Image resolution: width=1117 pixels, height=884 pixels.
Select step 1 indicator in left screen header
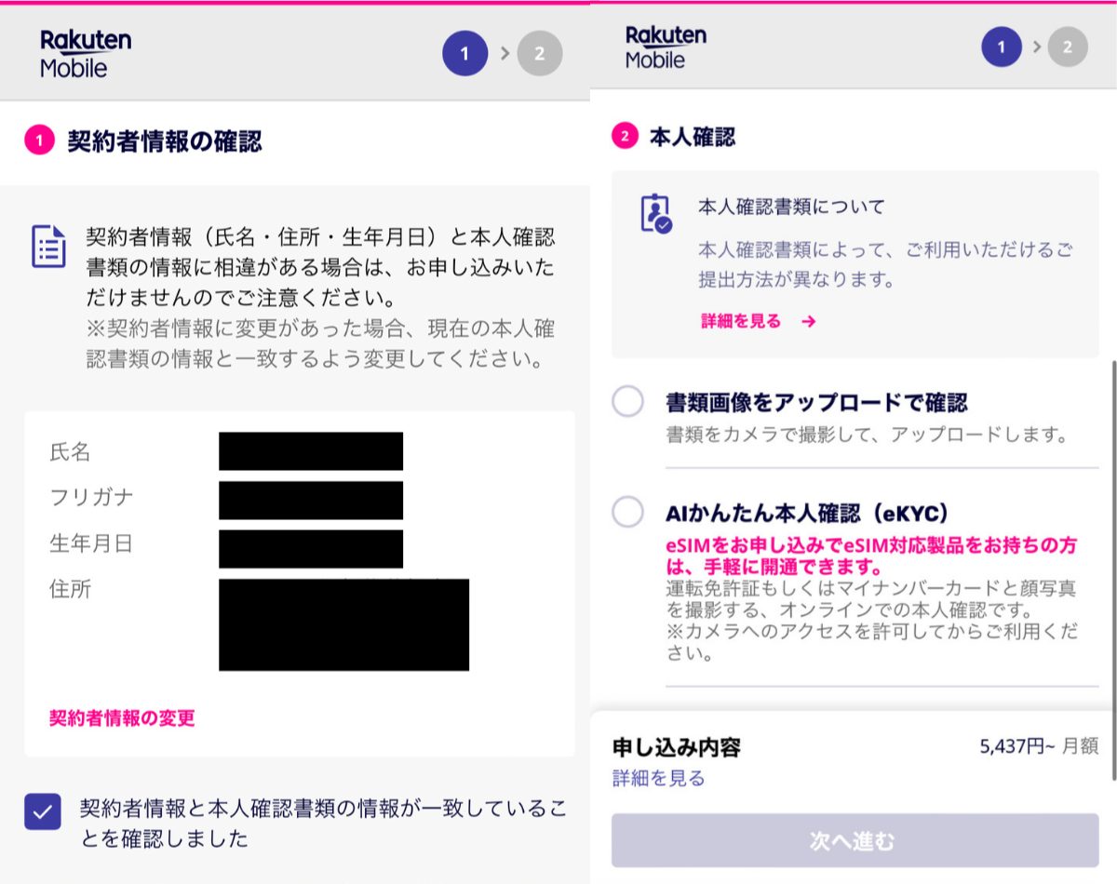[x=465, y=53]
